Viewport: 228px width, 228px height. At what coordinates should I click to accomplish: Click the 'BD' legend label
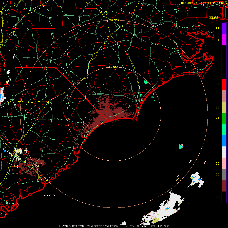tap(217, 107)
